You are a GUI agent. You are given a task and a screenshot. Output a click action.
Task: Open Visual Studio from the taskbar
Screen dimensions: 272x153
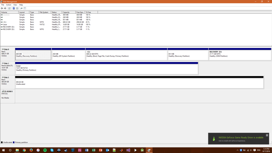pos(128,150)
